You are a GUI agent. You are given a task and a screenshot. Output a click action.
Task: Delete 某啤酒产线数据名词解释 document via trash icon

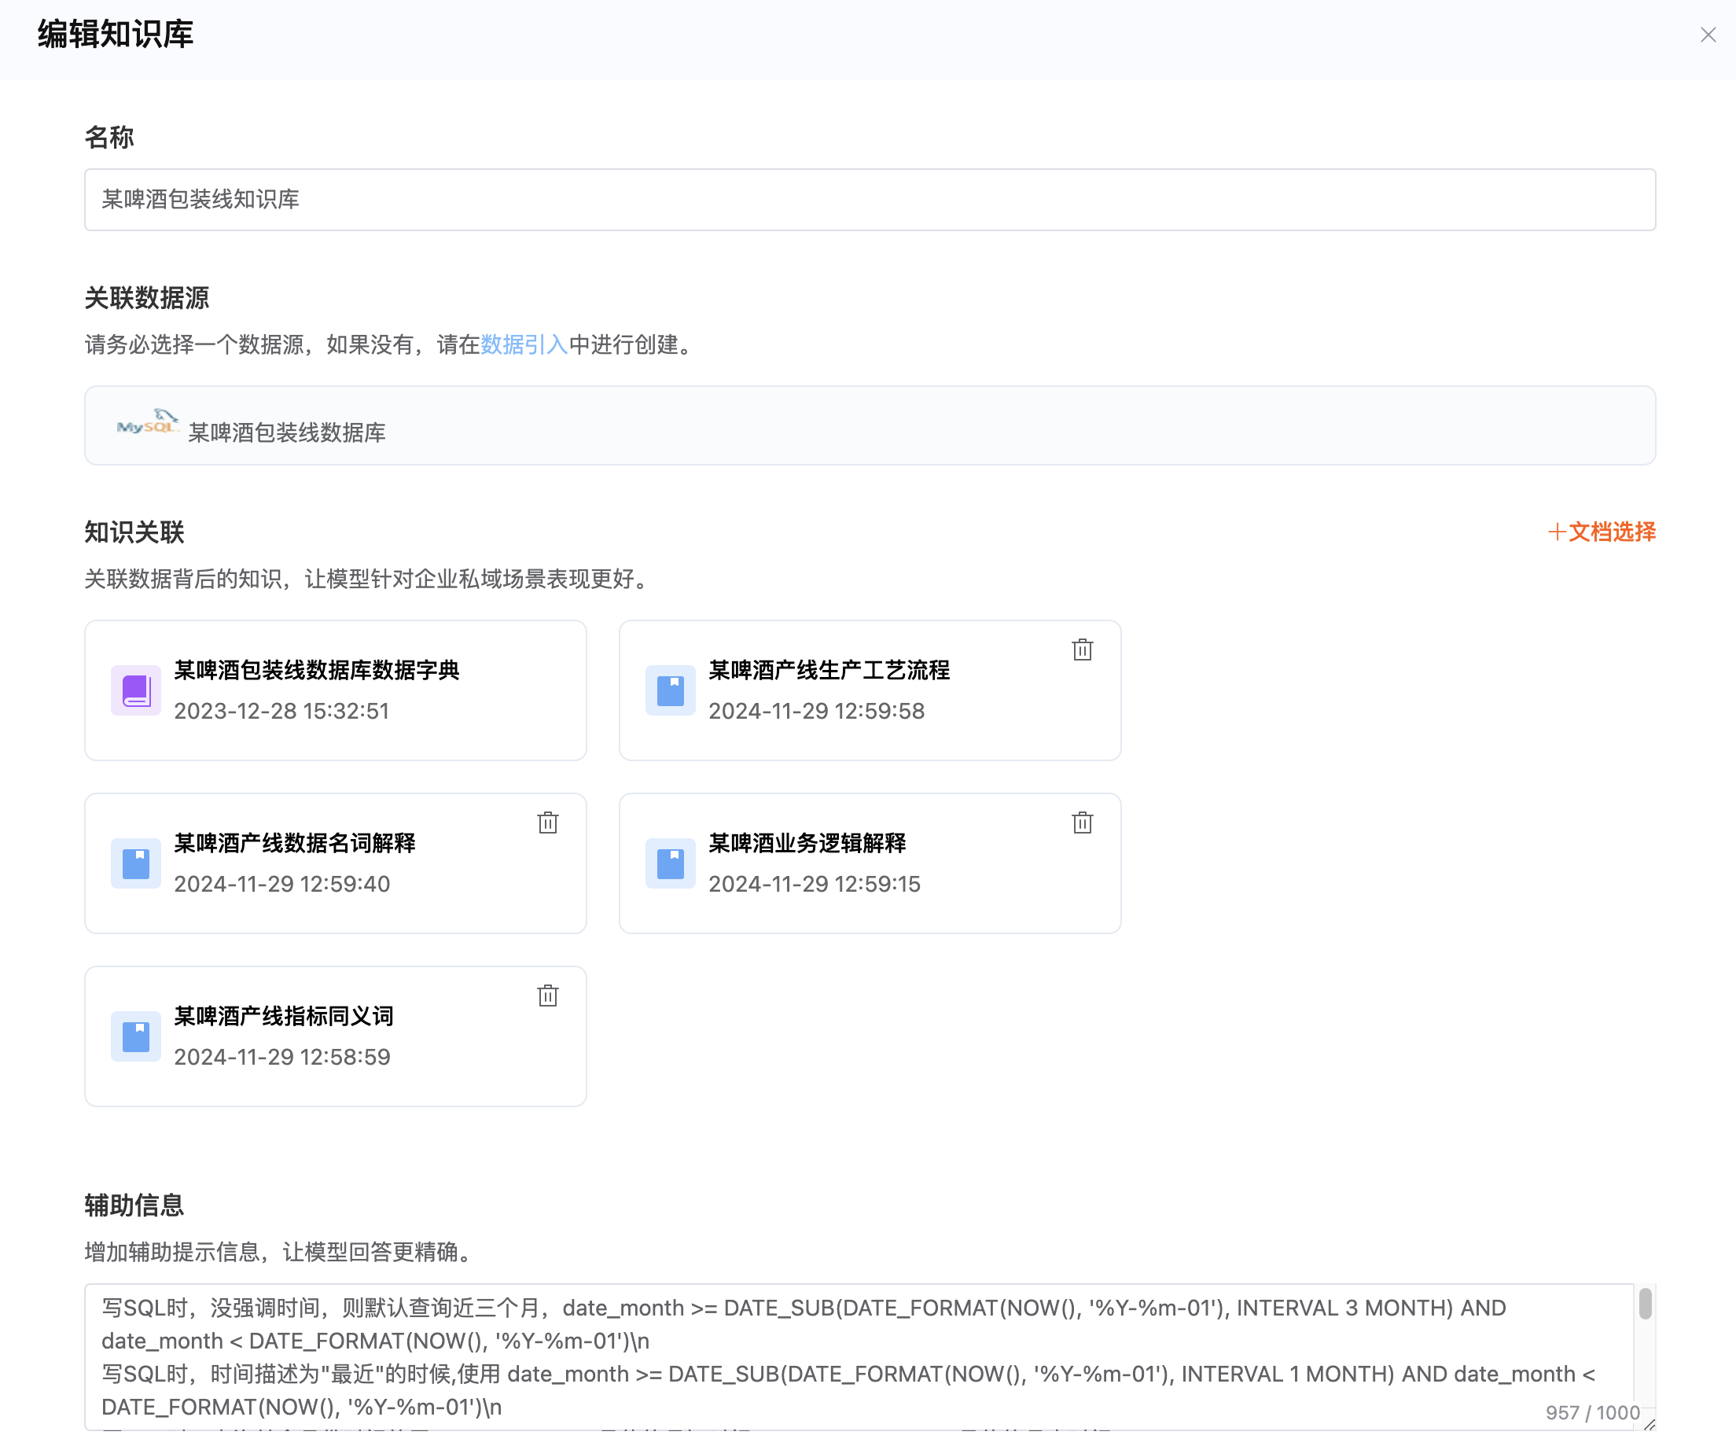tap(547, 823)
